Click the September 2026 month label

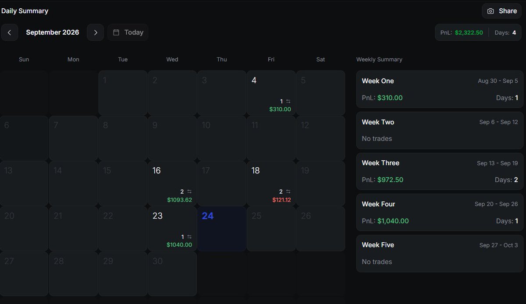click(x=53, y=32)
